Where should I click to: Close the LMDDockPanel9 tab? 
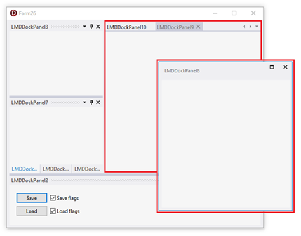pyautogui.click(x=198, y=27)
